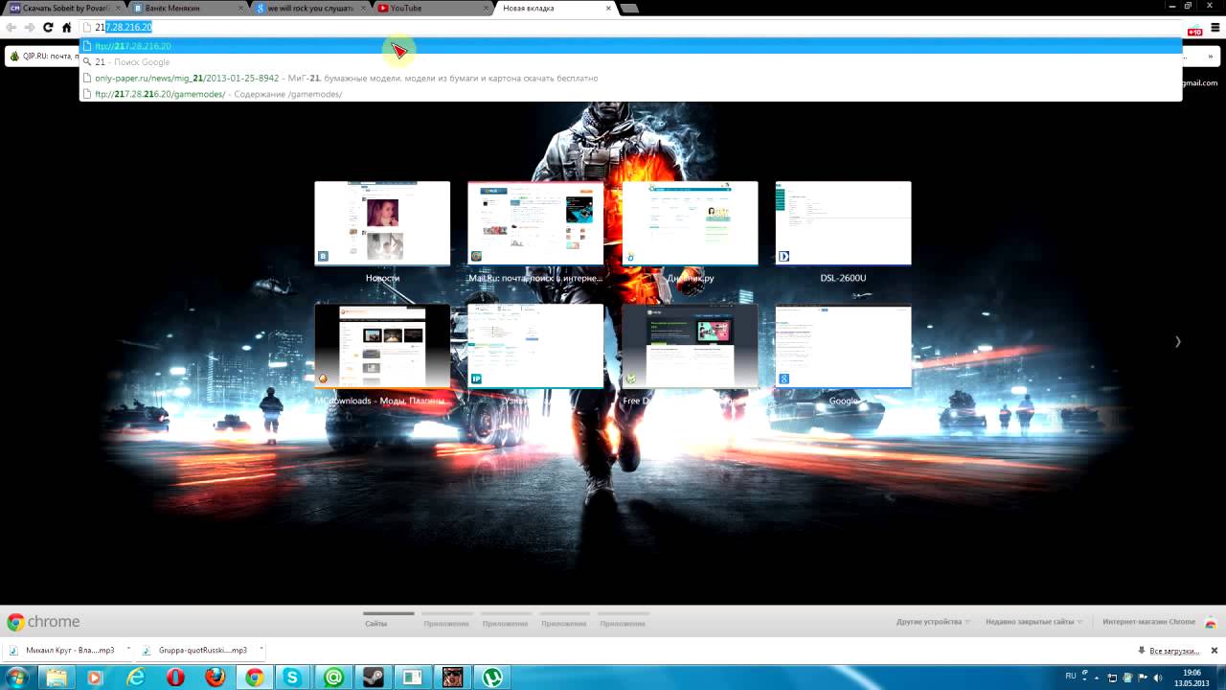This screenshot has width=1226, height=690.
Task: Open the MCdownloads thumbnail
Action: (382, 346)
